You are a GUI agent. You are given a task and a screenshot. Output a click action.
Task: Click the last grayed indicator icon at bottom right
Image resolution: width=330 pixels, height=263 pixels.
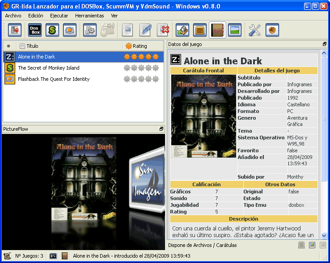pyautogui.click(x=323, y=245)
